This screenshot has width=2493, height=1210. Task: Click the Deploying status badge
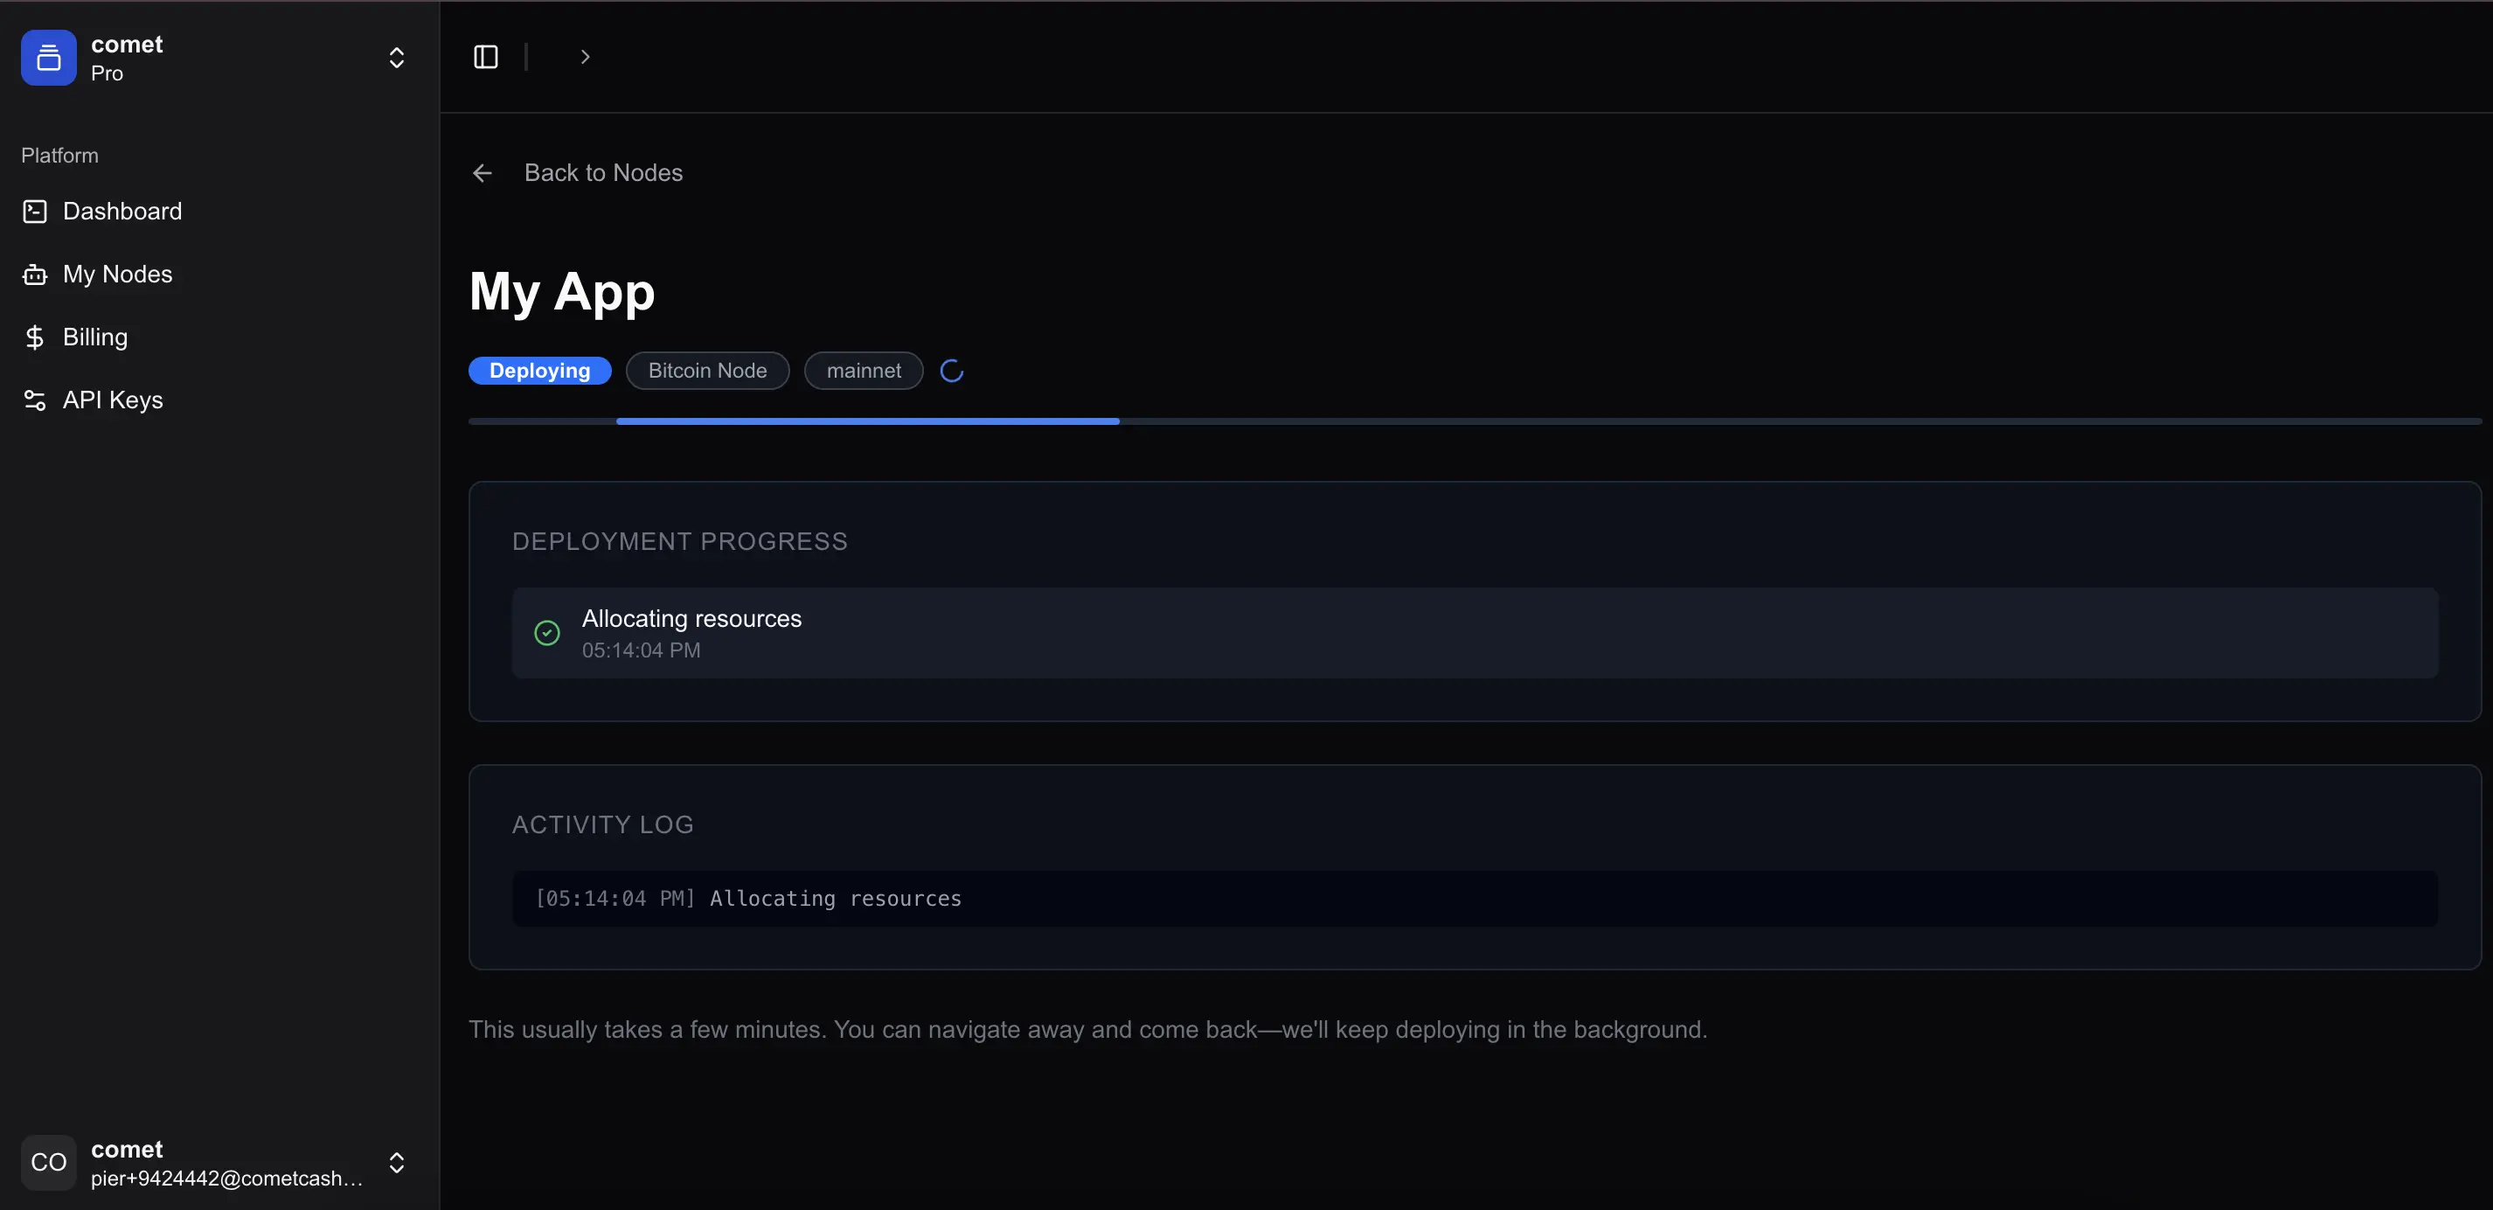coord(539,371)
